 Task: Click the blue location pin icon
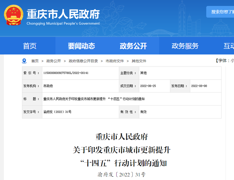pyautogui.click(x=24, y=61)
